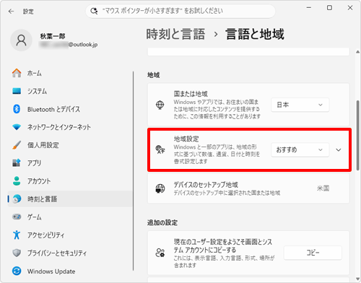Go to システム settings

[x=70, y=91]
